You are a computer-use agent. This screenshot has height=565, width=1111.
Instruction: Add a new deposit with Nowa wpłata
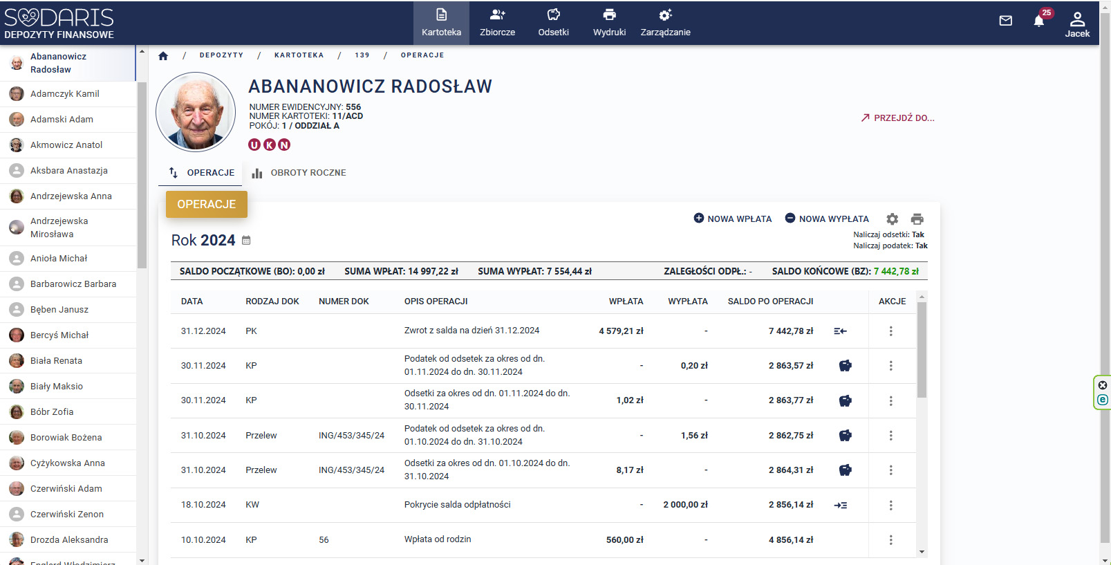tap(732, 219)
